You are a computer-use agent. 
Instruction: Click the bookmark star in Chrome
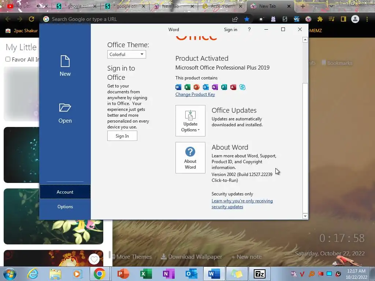[x=247, y=19]
